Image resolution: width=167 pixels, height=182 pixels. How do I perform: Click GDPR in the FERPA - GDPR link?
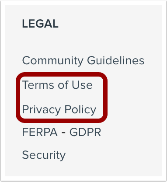85,132
